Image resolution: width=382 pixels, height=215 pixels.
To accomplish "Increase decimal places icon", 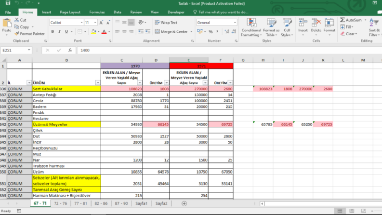I will tap(227, 31).
